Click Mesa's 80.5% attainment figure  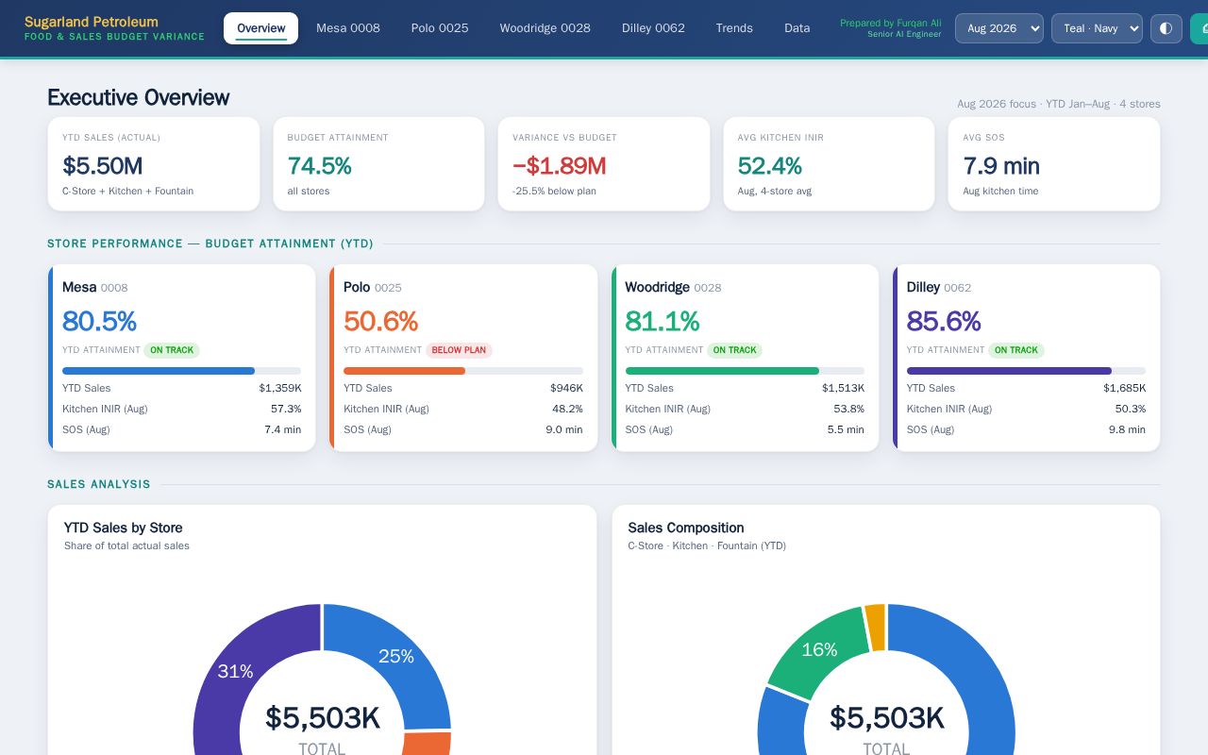(99, 321)
